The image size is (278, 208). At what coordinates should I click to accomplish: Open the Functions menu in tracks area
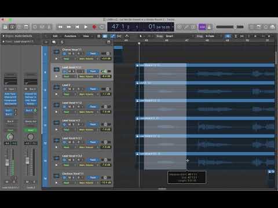pos(70,36)
